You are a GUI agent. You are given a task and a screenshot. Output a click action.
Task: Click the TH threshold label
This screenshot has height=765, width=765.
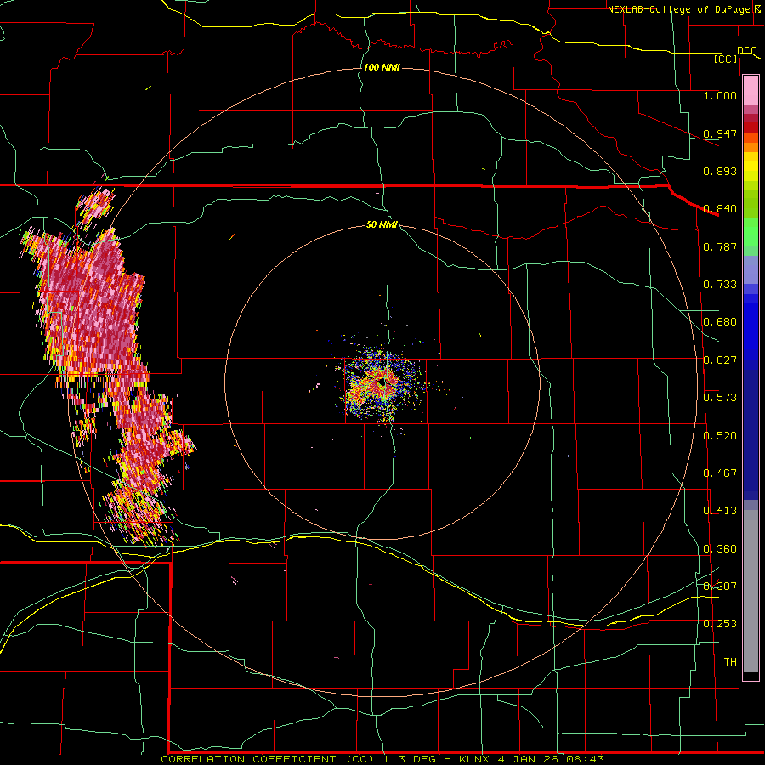pyautogui.click(x=730, y=662)
